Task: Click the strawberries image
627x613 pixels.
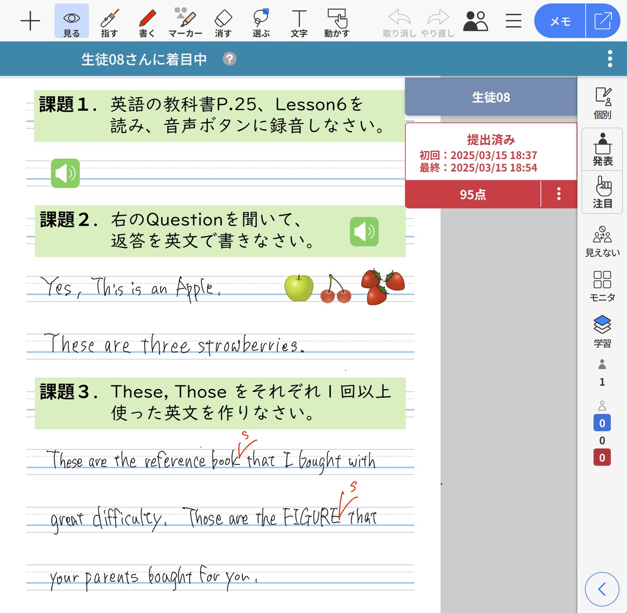Action: (382, 286)
